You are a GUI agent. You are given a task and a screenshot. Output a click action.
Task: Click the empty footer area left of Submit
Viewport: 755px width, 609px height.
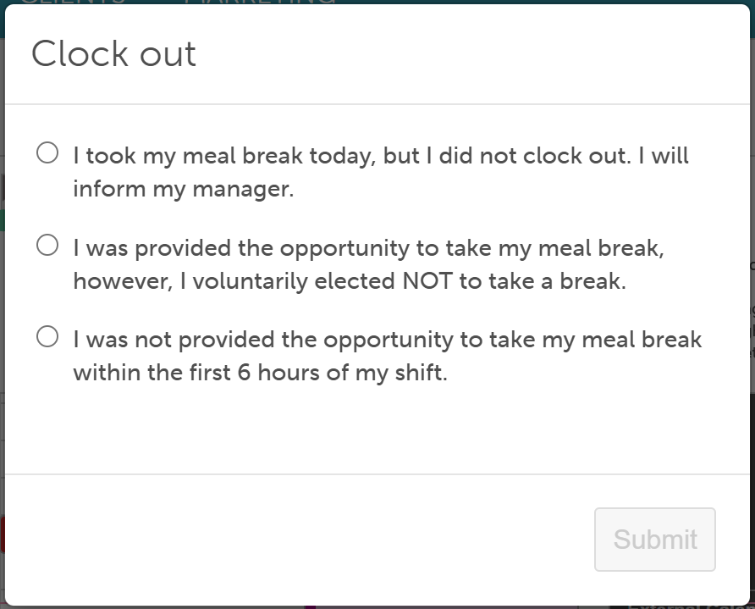(x=299, y=540)
